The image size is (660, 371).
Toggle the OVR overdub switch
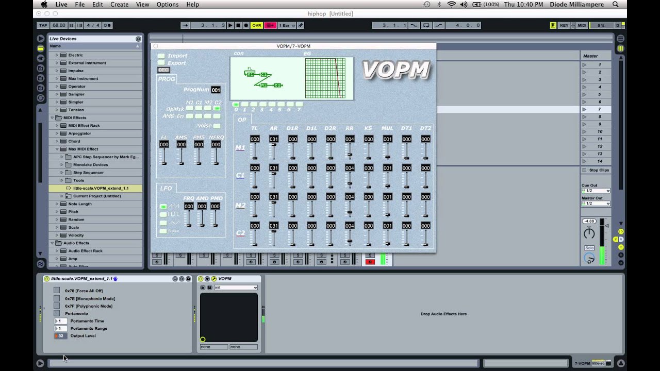point(256,25)
